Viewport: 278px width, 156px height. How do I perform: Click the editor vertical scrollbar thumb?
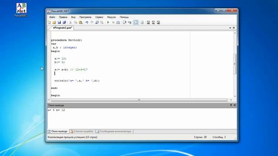pos(235,64)
